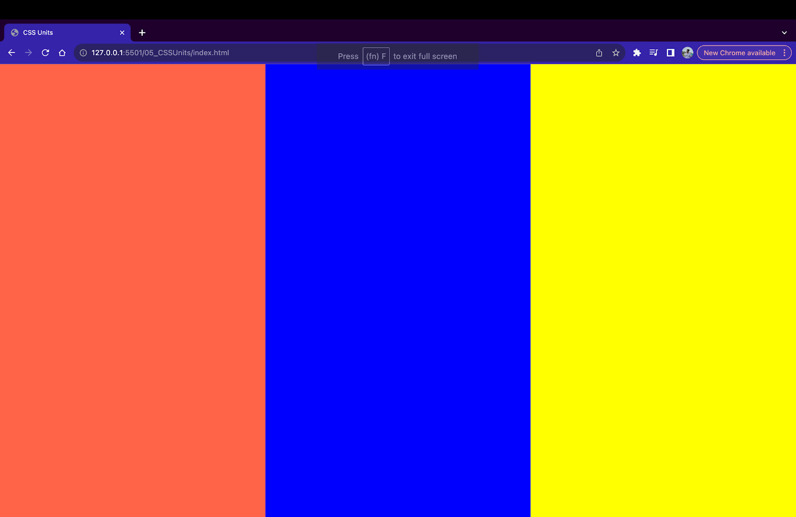Close the CSS Units tab

(122, 32)
